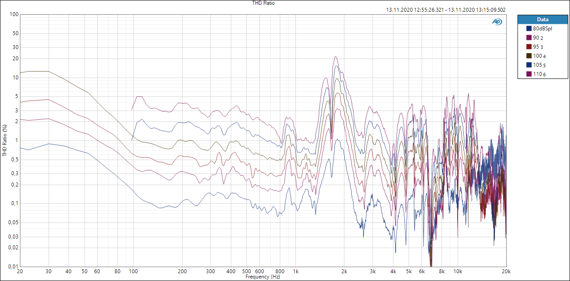Select the '90 2' legend entry text
This screenshot has height=281, width=570.
coord(538,38)
